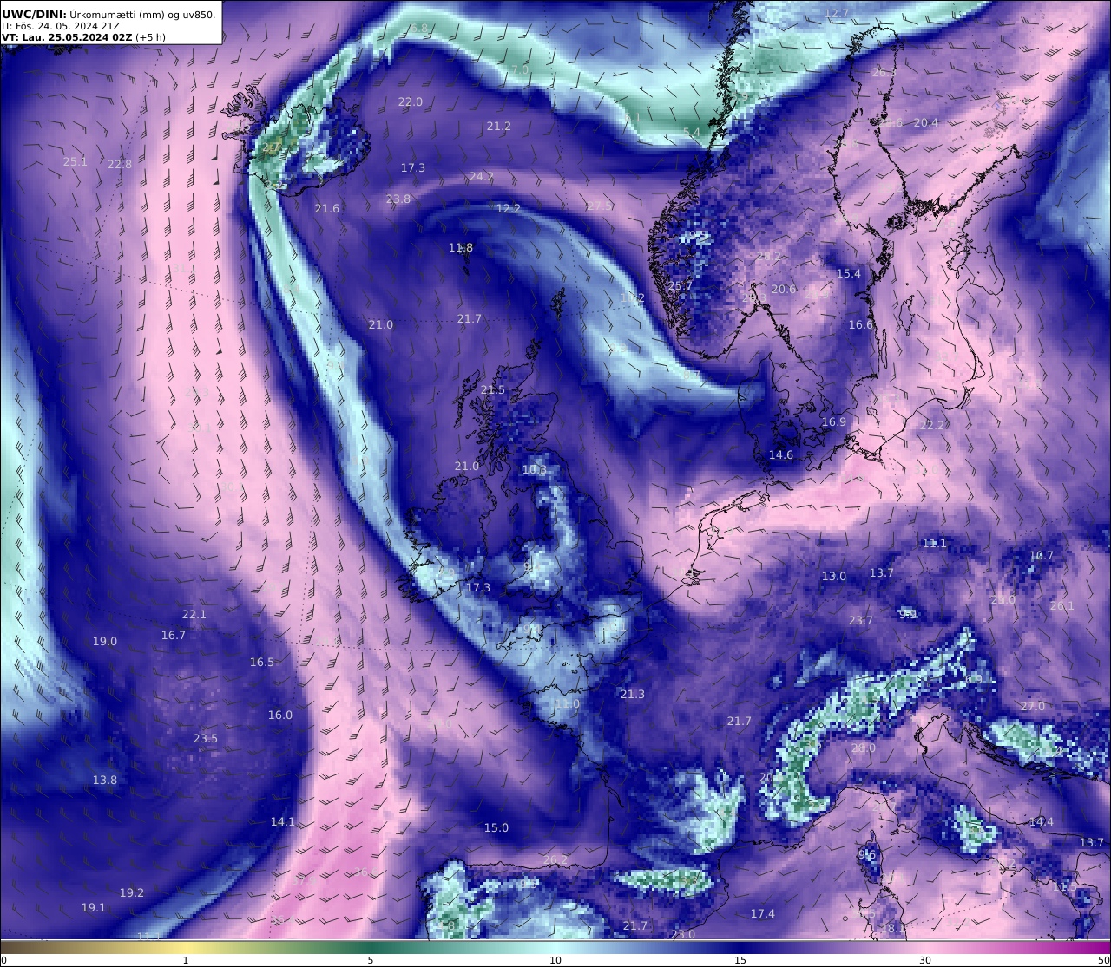Click the 16.7 value label
This screenshot has width=1111, height=967.
pos(174,635)
